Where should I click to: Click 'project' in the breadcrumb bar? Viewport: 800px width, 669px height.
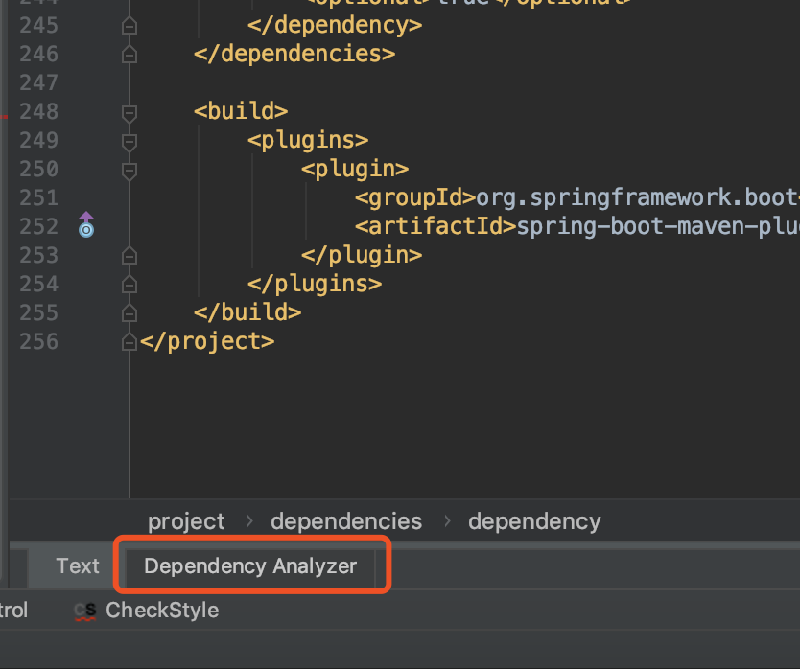[x=186, y=521]
